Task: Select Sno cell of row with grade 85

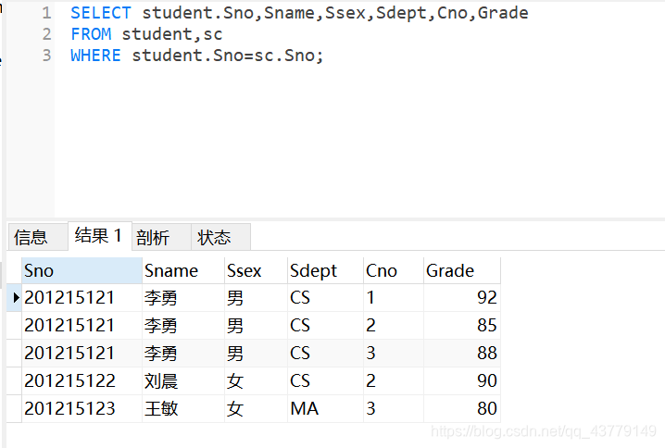Action: tap(82, 326)
